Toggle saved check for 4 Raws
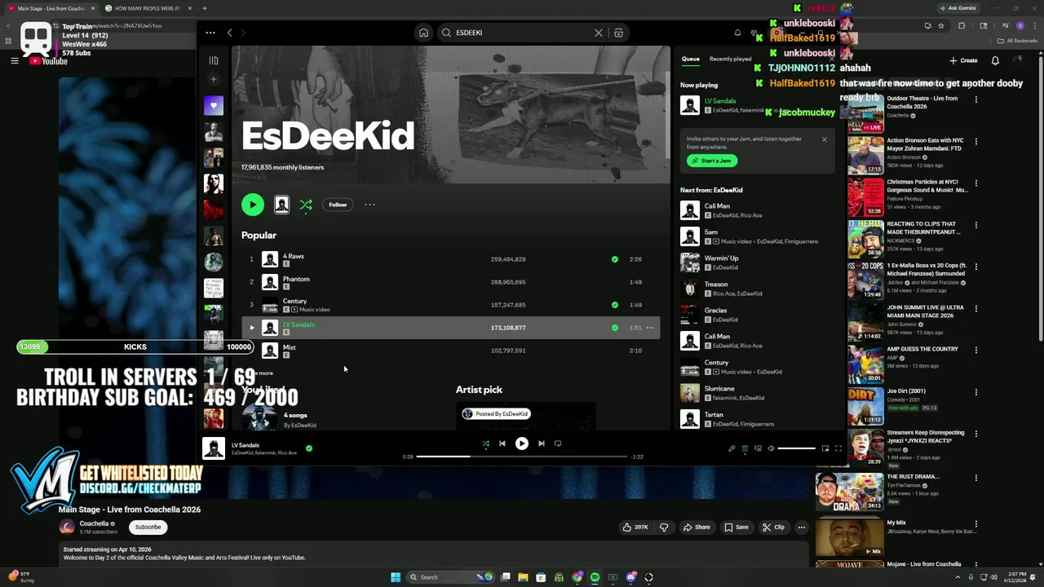This screenshot has width=1044, height=587. (615, 259)
